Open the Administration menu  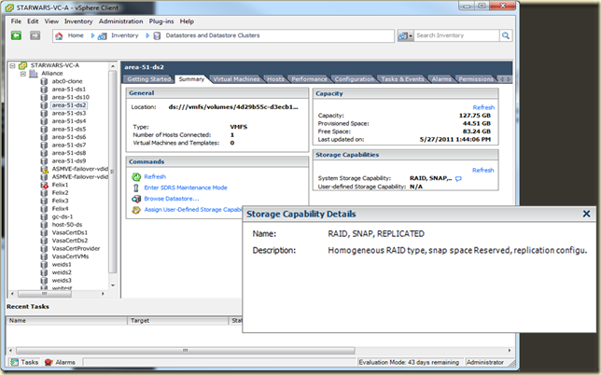point(120,21)
